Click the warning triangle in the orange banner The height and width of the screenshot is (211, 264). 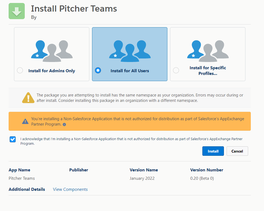(25, 121)
